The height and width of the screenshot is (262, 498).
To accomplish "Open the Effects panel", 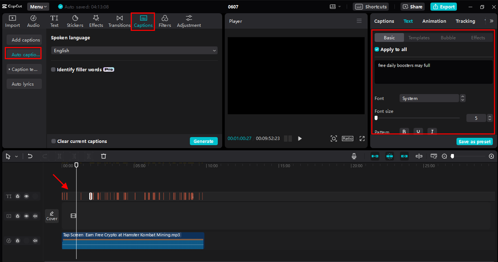I will (96, 21).
